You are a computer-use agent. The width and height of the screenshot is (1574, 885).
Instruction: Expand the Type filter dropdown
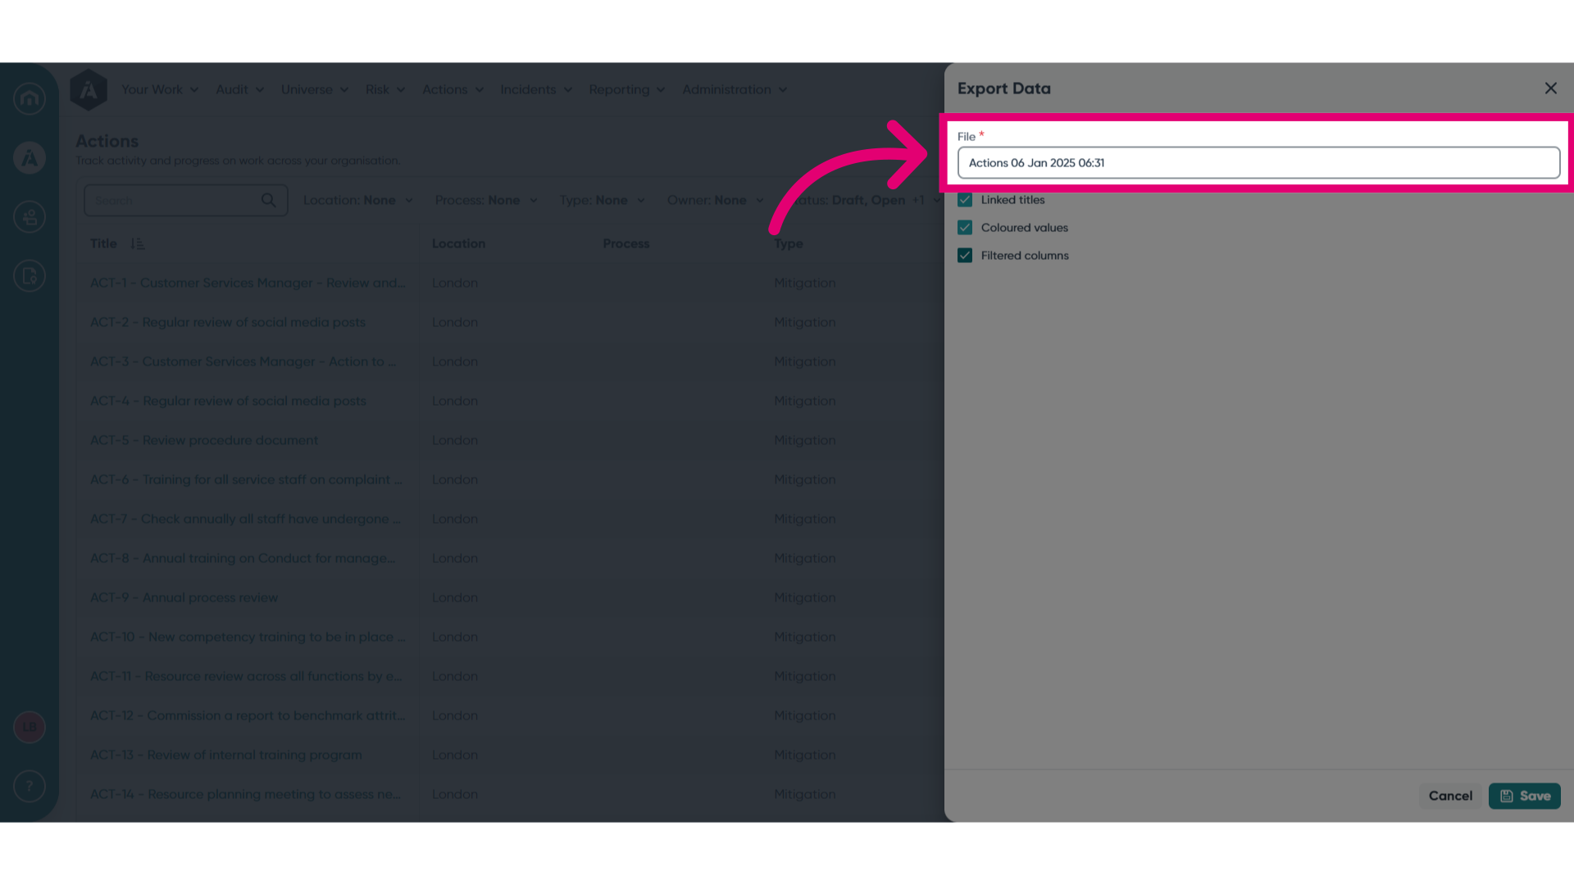(x=603, y=200)
